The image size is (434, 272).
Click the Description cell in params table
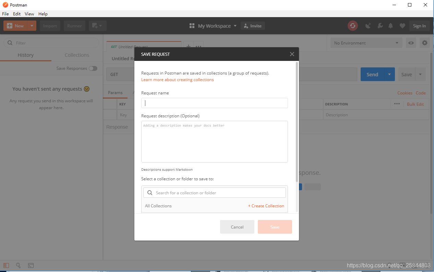(376, 115)
